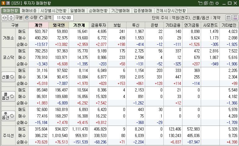Open the settings gear icon in title bar
Image resolution: width=239 pixels, height=146 pixels.
coord(217,3)
